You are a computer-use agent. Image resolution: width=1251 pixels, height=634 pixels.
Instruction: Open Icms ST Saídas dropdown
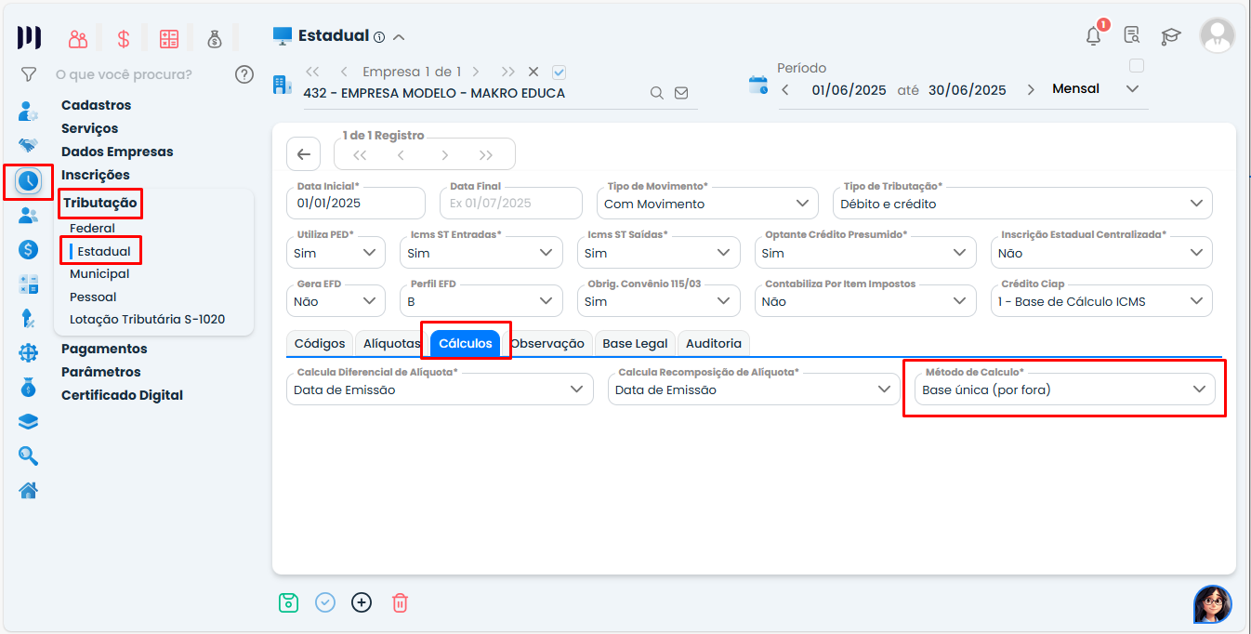click(x=658, y=252)
